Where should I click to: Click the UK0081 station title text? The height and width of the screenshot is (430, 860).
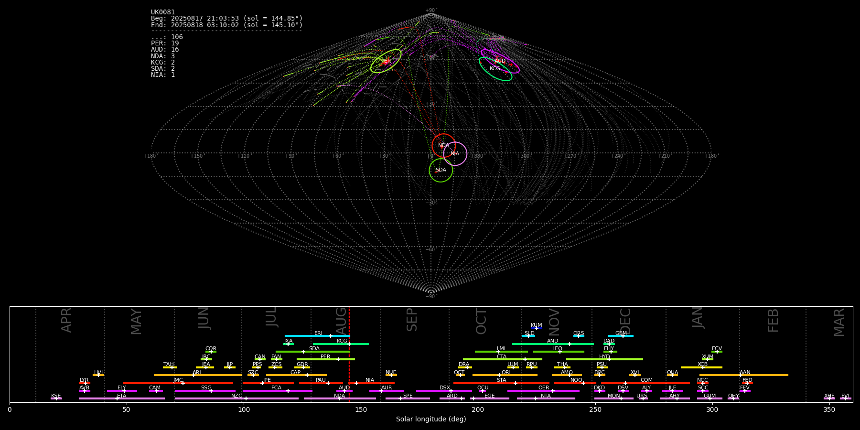pyautogui.click(x=163, y=12)
